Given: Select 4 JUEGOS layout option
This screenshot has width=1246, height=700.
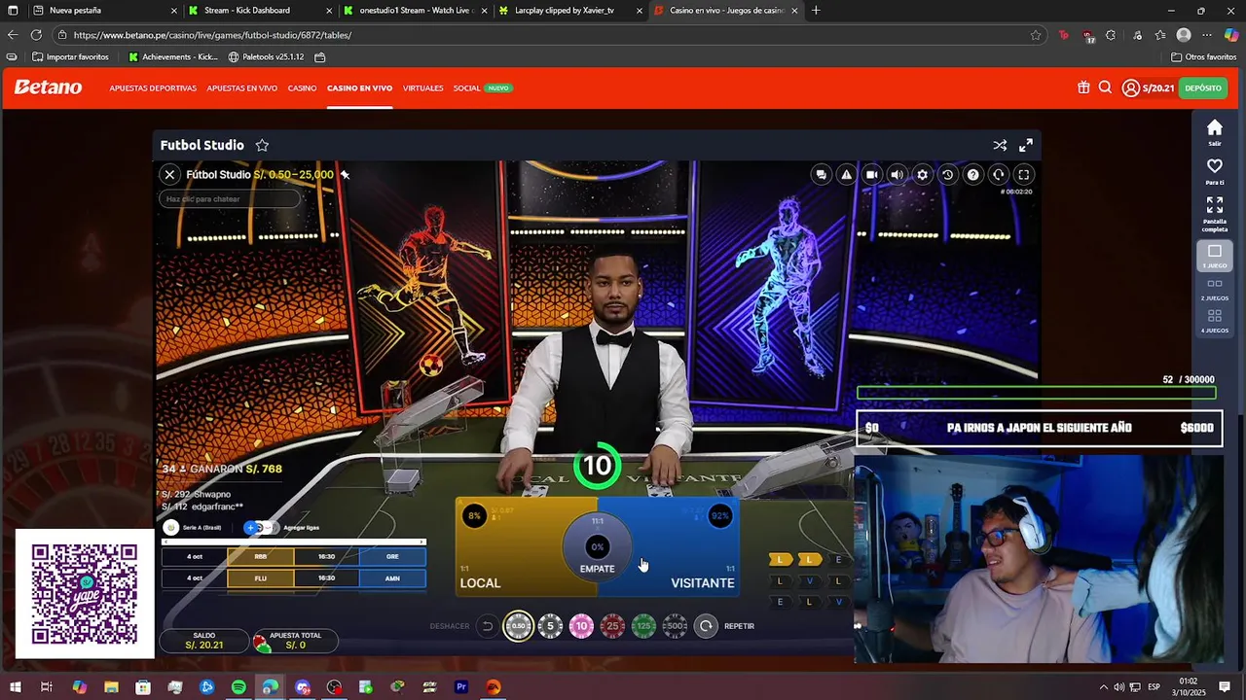Looking at the screenshot, I should pyautogui.click(x=1215, y=321).
